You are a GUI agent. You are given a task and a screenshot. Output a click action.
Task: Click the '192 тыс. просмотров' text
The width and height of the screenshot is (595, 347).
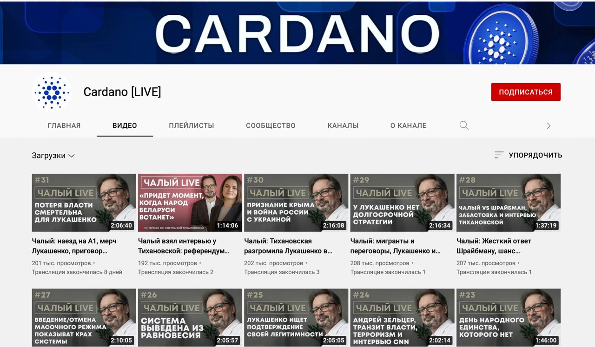(x=167, y=263)
